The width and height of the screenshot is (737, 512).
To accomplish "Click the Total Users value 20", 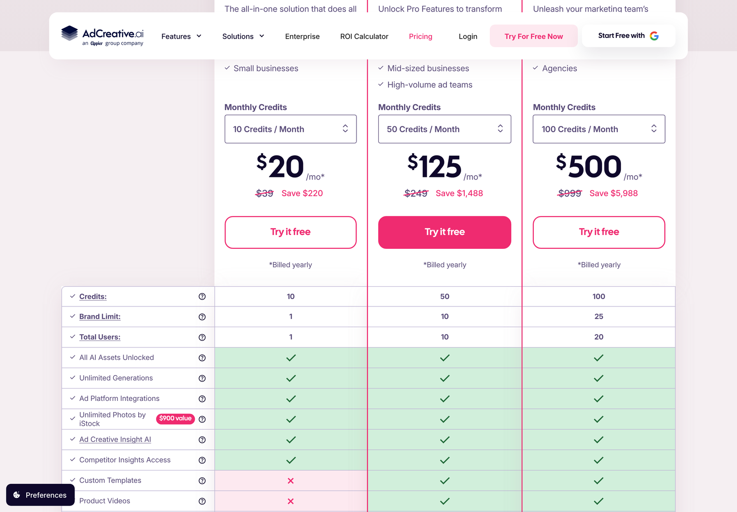I will 599,337.
